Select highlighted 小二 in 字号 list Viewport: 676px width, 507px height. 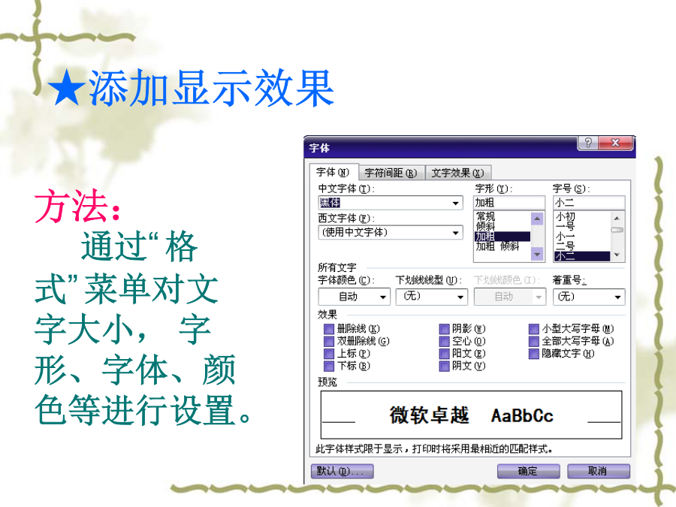click(x=582, y=256)
